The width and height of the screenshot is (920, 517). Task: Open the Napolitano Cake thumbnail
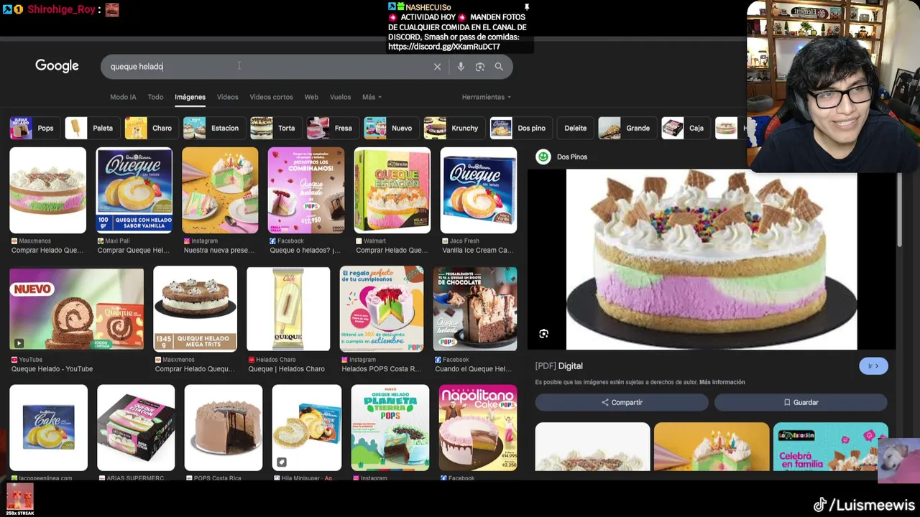point(478,428)
